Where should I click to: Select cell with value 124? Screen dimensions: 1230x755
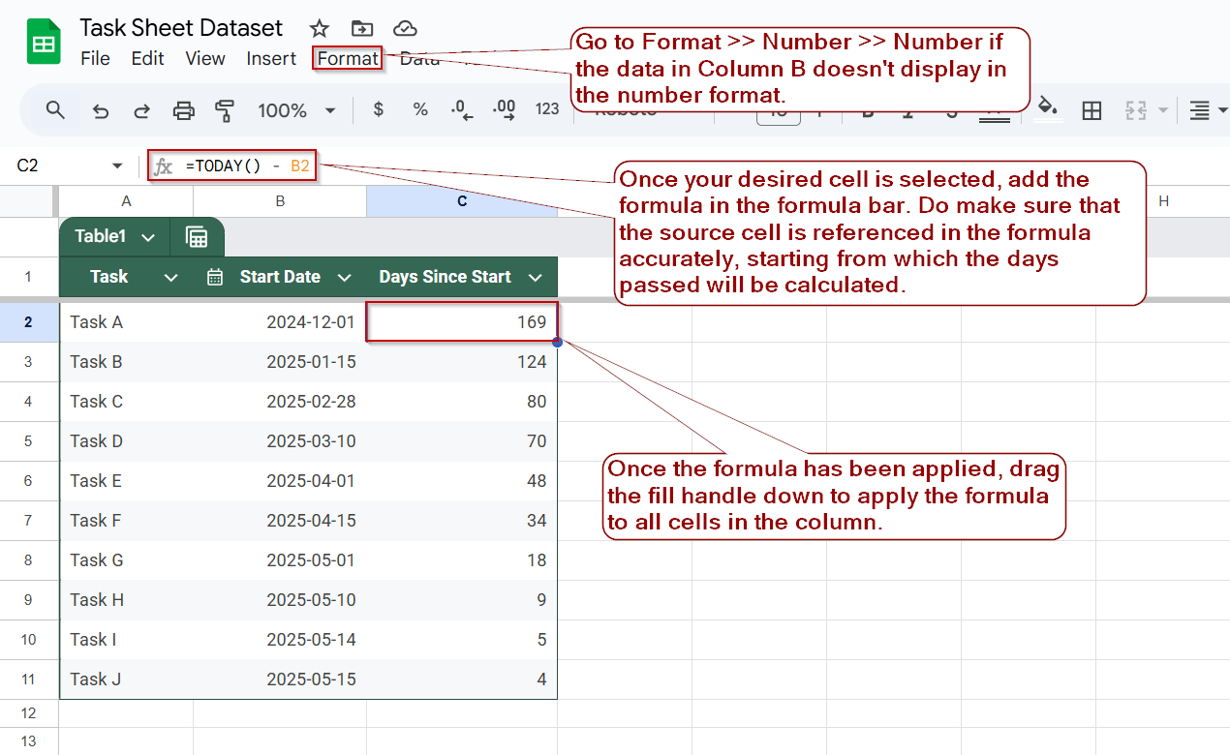point(462,362)
